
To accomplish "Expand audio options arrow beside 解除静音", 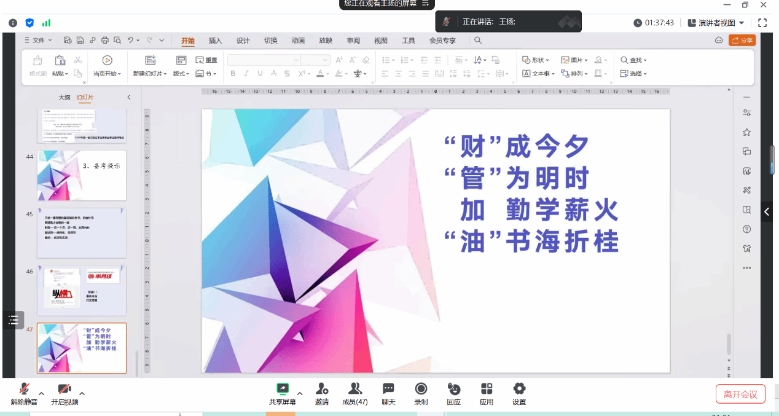I will pyautogui.click(x=42, y=393).
